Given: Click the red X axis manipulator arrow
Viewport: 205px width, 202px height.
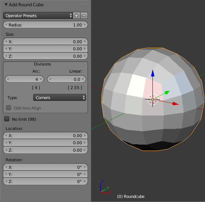Looking at the screenshot, I should click(175, 104).
